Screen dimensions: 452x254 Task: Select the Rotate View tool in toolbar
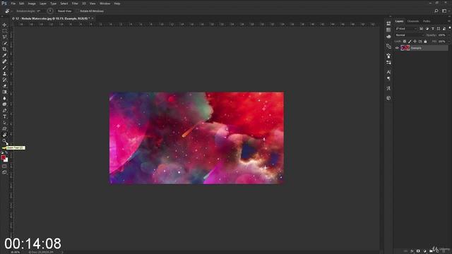pyautogui.click(x=4, y=135)
